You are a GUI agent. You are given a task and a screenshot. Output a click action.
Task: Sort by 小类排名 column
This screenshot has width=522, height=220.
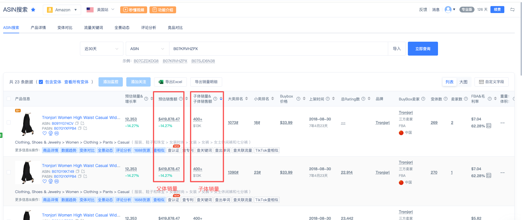click(x=273, y=99)
